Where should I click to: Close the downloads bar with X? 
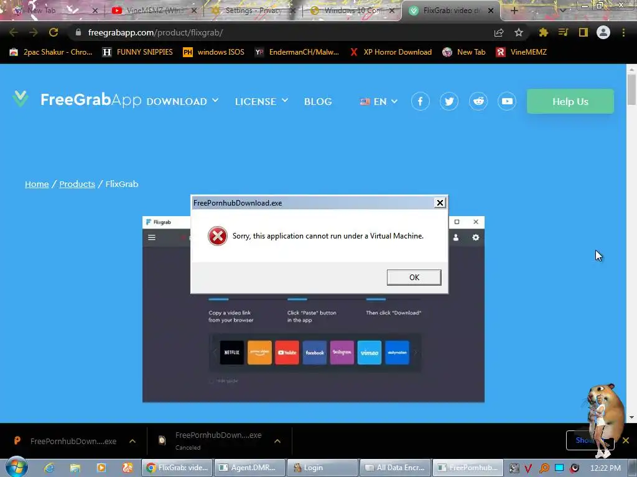pyautogui.click(x=626, y=440)
